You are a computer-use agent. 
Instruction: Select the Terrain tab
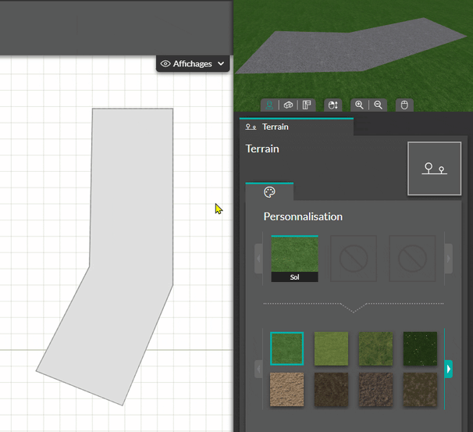coord(297,127)
